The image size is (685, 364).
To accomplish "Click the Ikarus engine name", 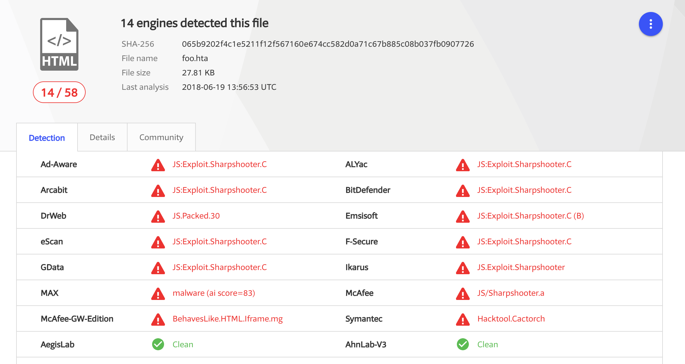I will [357, 267].
